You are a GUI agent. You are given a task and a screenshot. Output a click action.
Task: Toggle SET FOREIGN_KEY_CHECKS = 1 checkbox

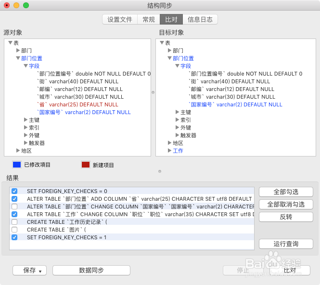[14, 237]
